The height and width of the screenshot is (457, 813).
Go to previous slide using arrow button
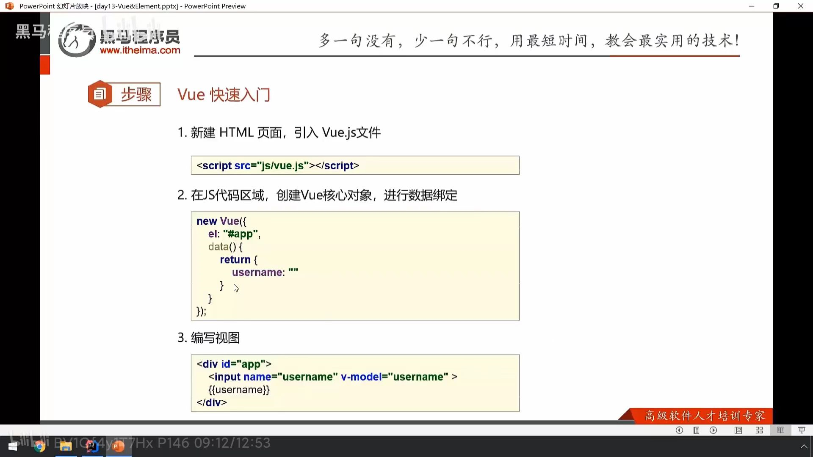pos(679,430)
